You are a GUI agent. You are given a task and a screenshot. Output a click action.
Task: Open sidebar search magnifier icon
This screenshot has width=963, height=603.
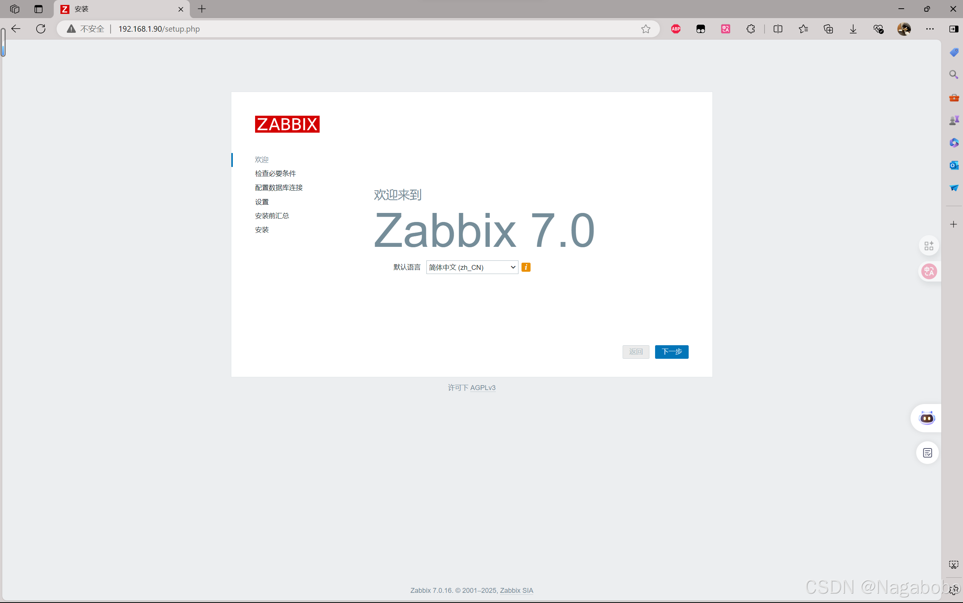pos(954,75)
